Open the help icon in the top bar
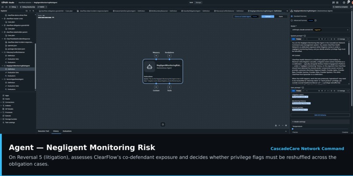353x176 pixels. 344,3
